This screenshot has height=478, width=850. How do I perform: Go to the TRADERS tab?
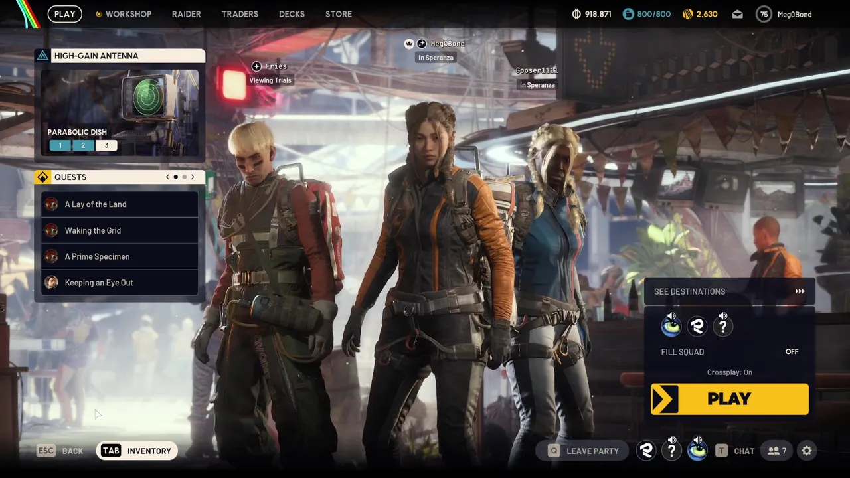(x=240, y=14)
